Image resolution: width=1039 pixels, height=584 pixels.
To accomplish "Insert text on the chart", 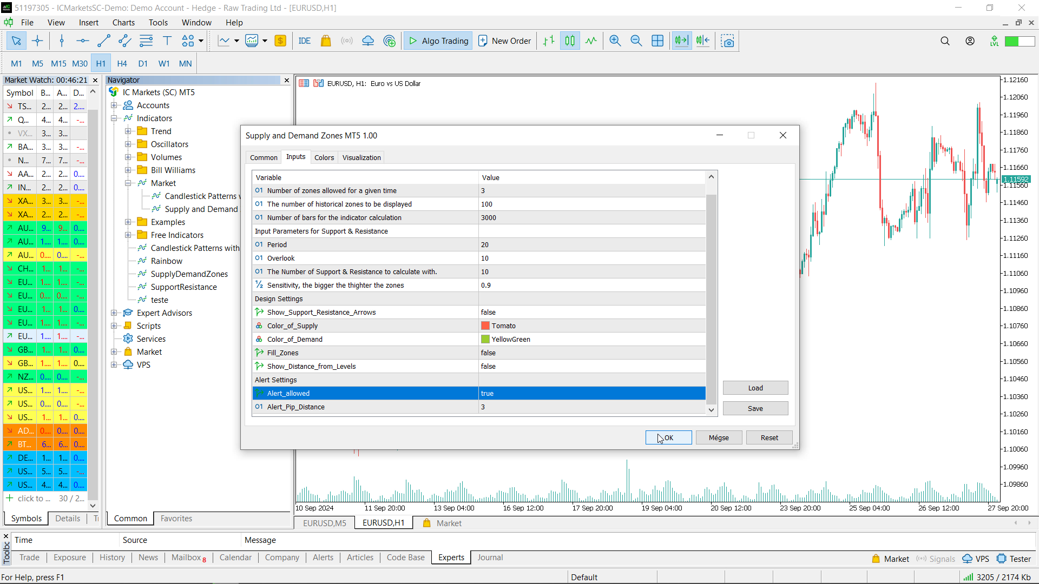I will pos(167,41).
